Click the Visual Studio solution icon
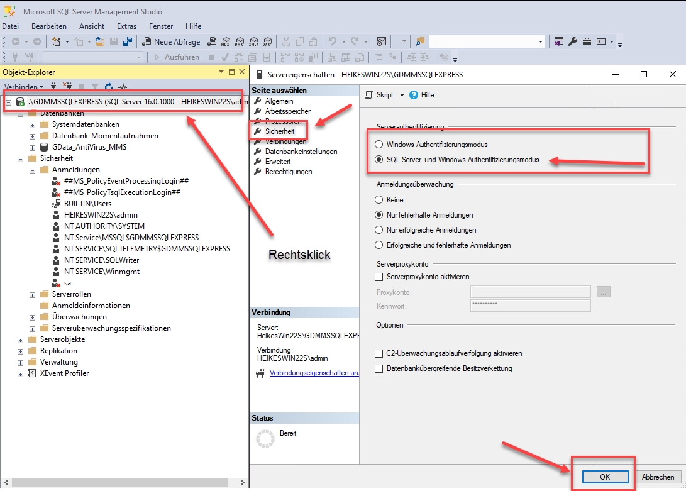Viewport: 686px width, 491px height. pyautogui.click(x=559, y=41)
